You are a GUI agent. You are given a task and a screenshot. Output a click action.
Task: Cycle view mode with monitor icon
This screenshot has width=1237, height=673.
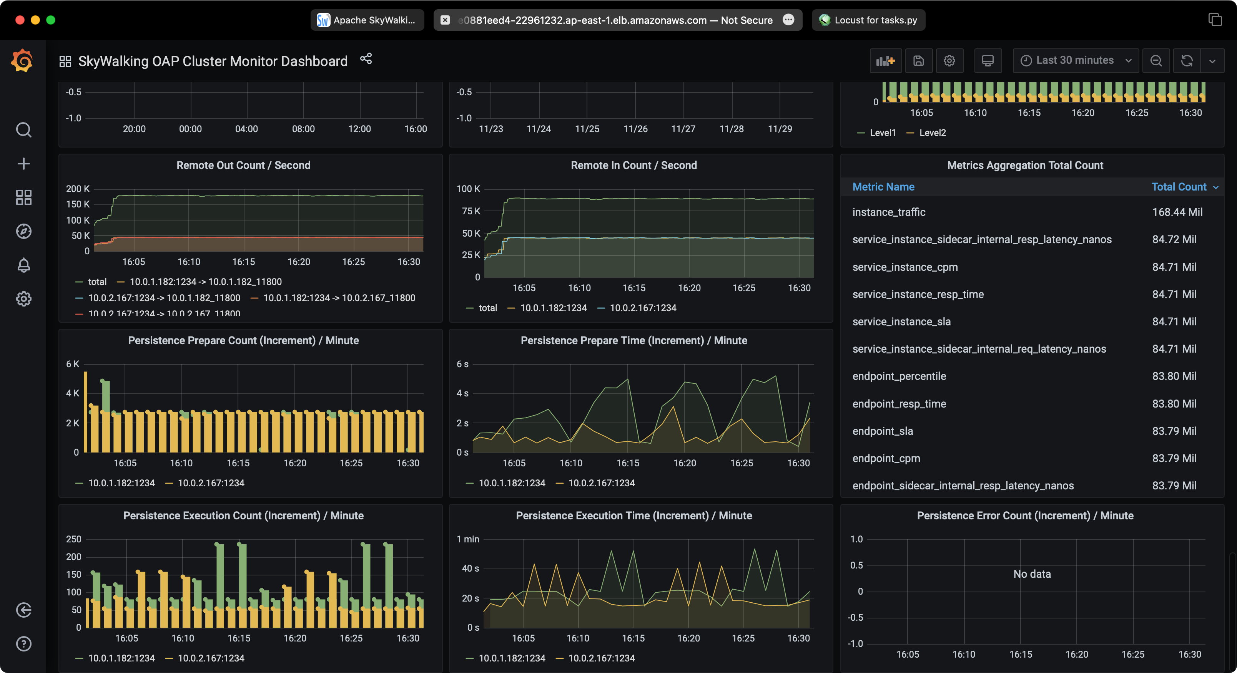(987, 61)
